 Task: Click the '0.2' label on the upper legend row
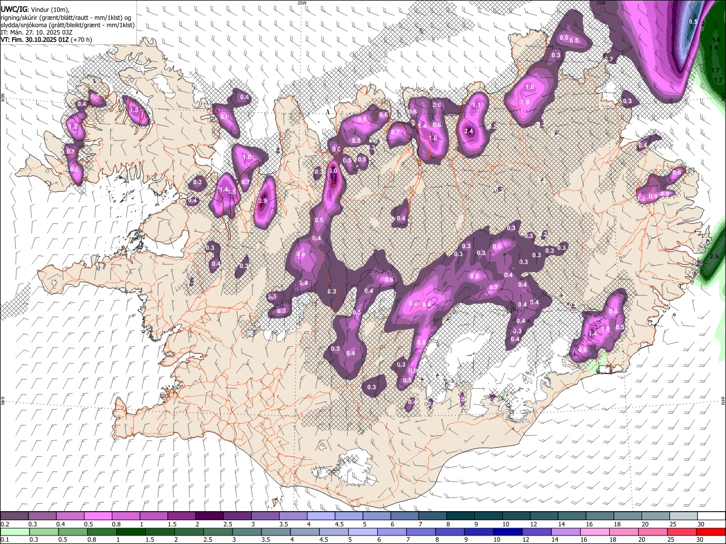click(5, 524)
